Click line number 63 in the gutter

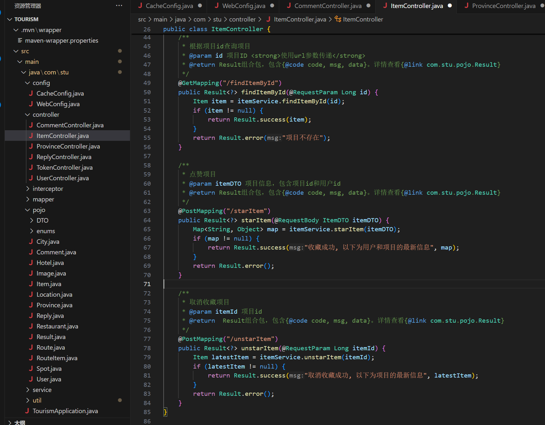[147, 211]
